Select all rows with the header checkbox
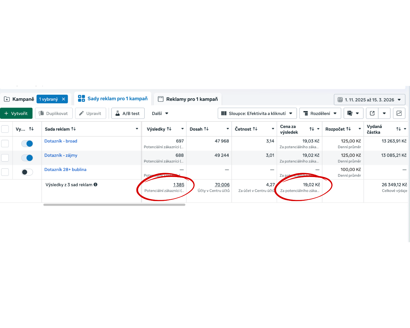Viewport: 410px width, 328px height. [x=5, y=129]
